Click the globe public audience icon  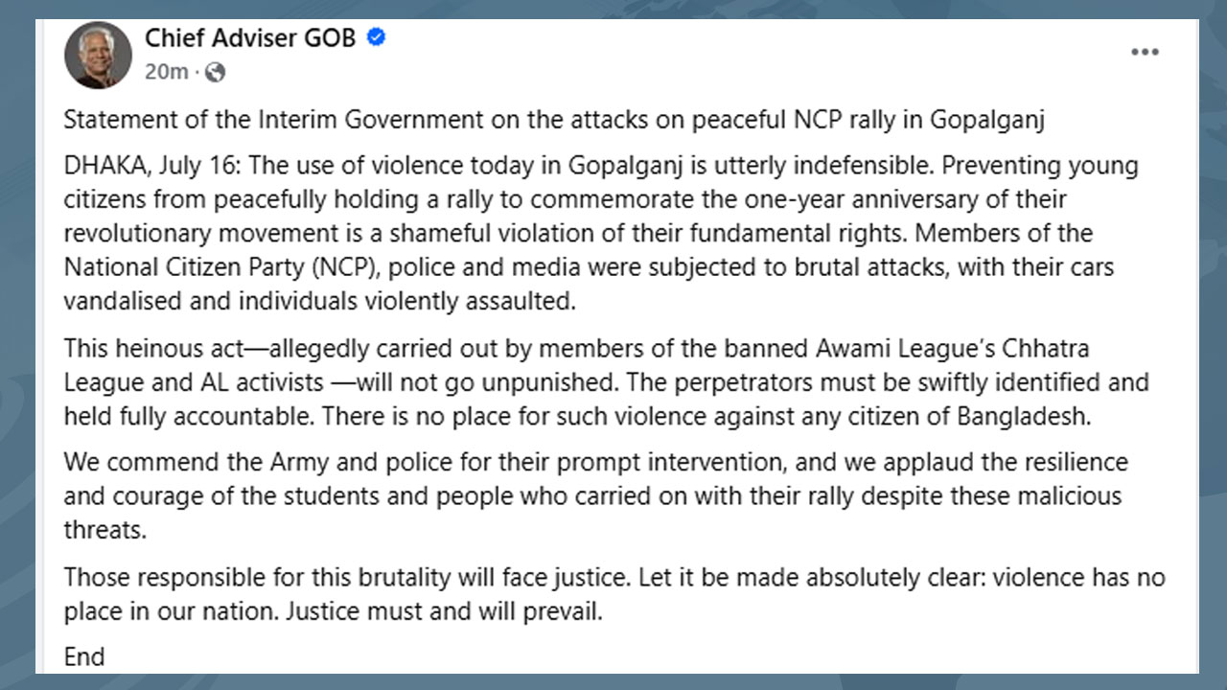216,72
